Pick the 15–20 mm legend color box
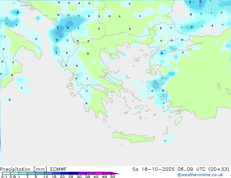The width and height of the screenshot is (231, 178). (57, 173)
